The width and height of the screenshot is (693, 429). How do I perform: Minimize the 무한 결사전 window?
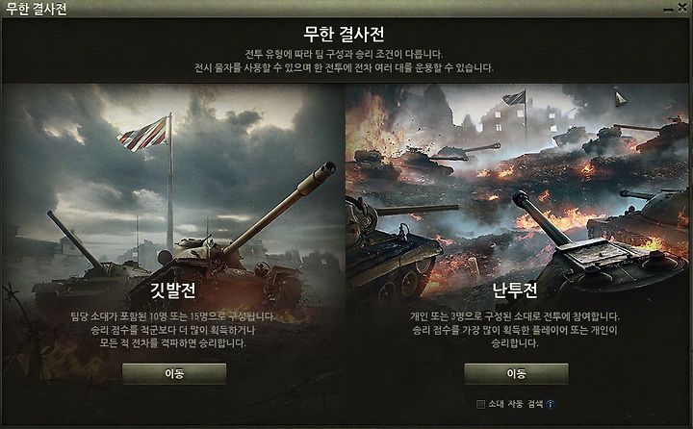[669, 9]
